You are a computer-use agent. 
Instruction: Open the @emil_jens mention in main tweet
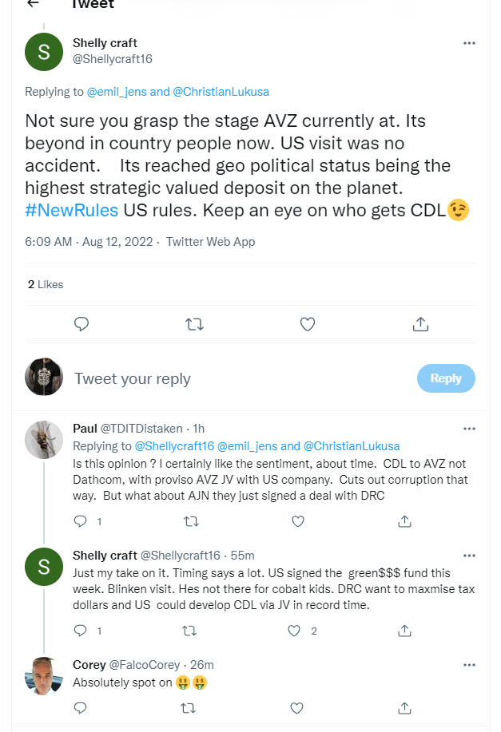127,92
